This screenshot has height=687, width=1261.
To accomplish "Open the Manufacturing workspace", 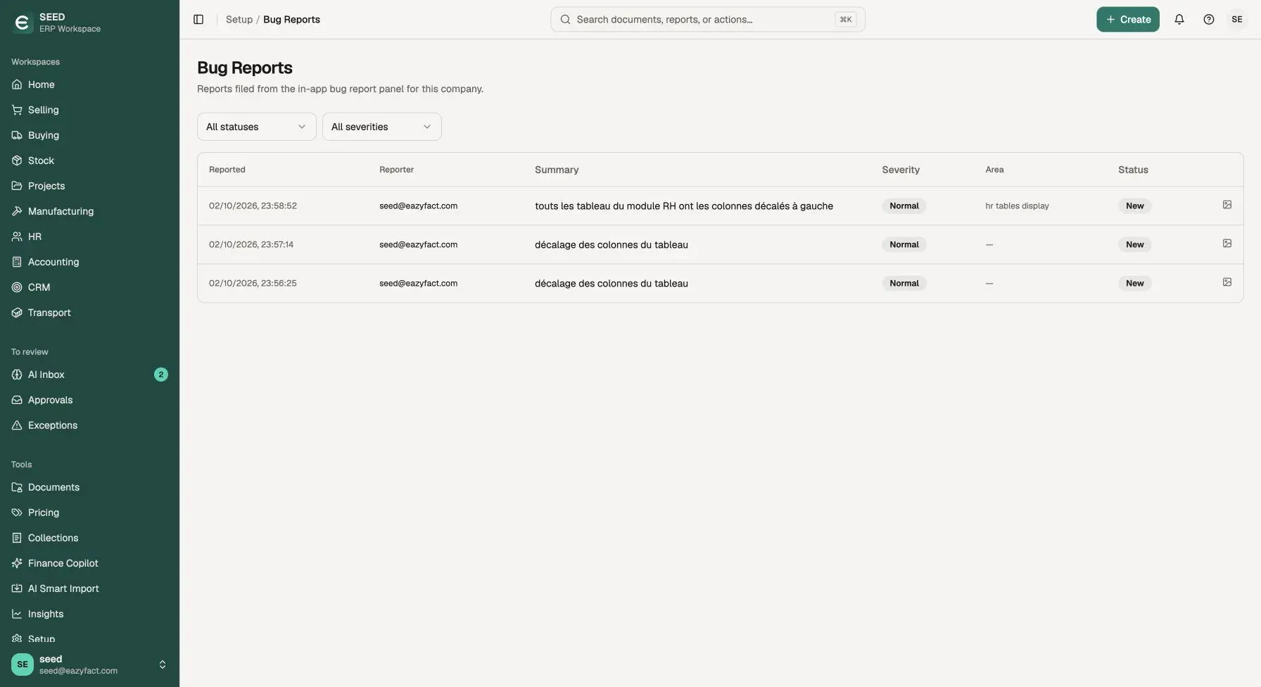I will [x=89, y=211].
